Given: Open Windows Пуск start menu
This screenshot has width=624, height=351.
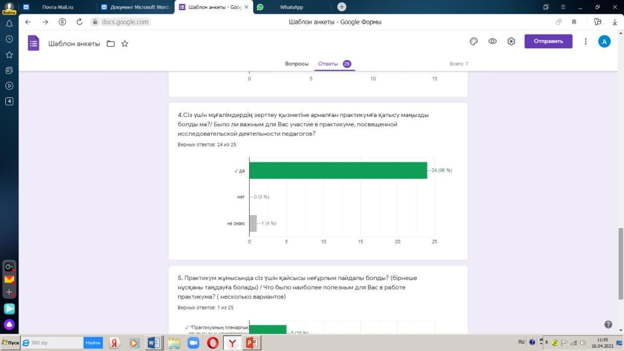Looking at the screenshot, I should click(x=10, y=343).
